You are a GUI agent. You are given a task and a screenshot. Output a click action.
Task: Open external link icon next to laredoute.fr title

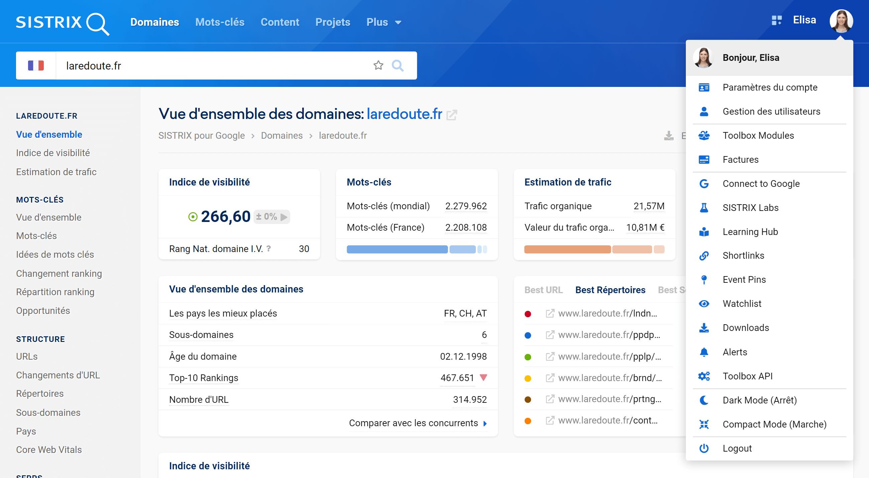[451, 115]
